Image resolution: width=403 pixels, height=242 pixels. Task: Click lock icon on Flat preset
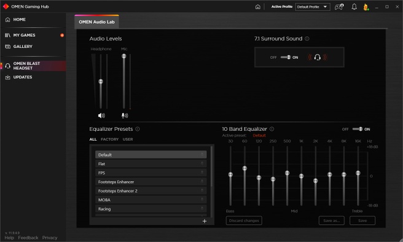202,163
